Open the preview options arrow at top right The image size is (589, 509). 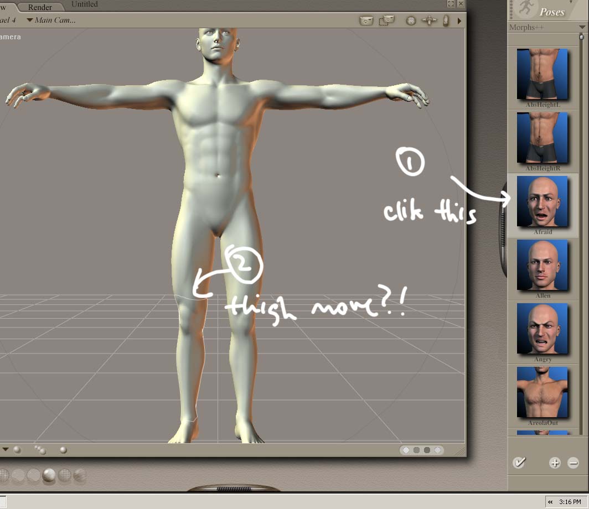click(x=459, y=21)
